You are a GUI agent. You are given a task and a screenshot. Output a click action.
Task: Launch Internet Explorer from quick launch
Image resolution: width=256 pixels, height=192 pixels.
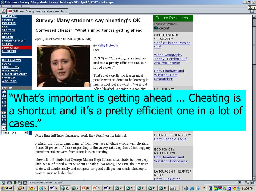(192, 189)
